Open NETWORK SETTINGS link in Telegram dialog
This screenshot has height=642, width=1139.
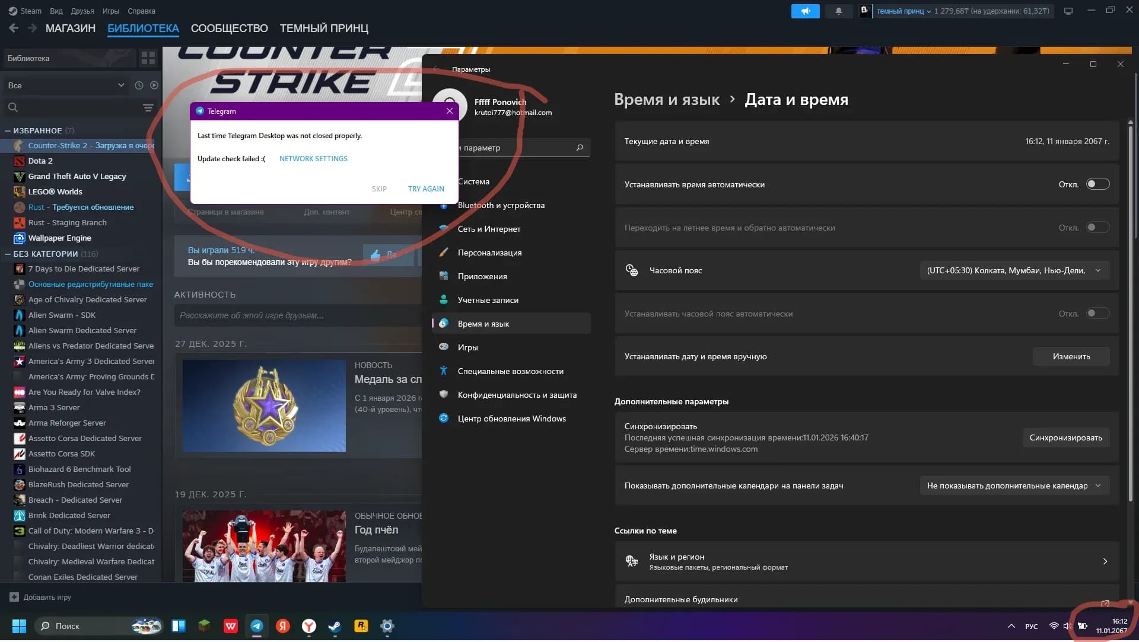(313, 159)
